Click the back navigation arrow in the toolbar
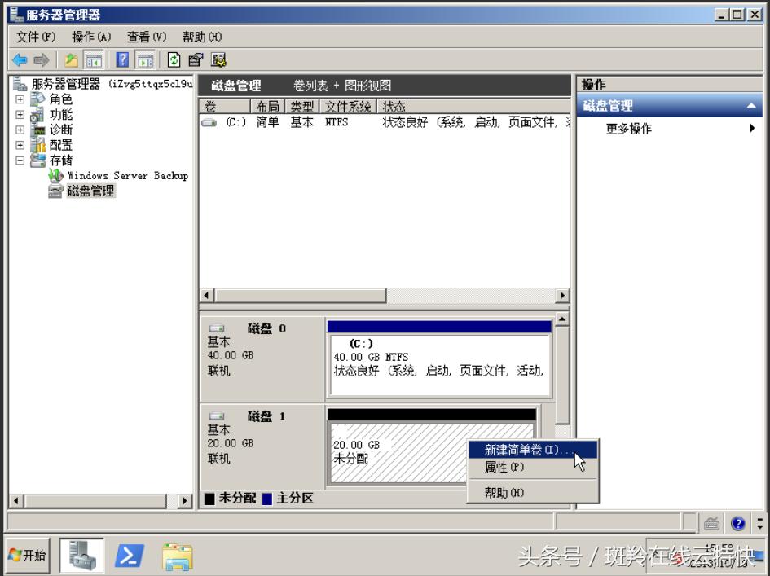The height and width of the screenshot is (576, 770). pos(18,59)
